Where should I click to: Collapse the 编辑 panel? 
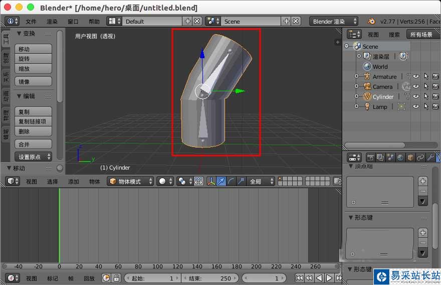click(x=19, y=96)
